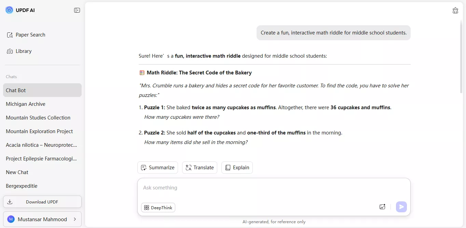Start a New Chat from the sidebar
The width and height of the screenshot is (466, 228).
point(17,172)
